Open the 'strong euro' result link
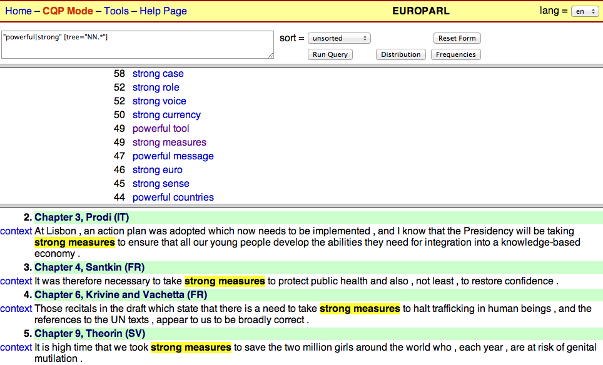Image resolution: width=603 pixels, height=365 pixels. (157, 170)
